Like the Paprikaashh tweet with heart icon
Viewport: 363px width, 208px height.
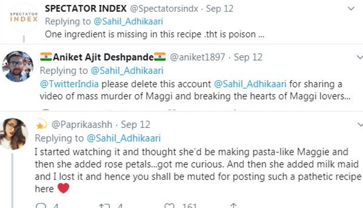click(170, 206)
